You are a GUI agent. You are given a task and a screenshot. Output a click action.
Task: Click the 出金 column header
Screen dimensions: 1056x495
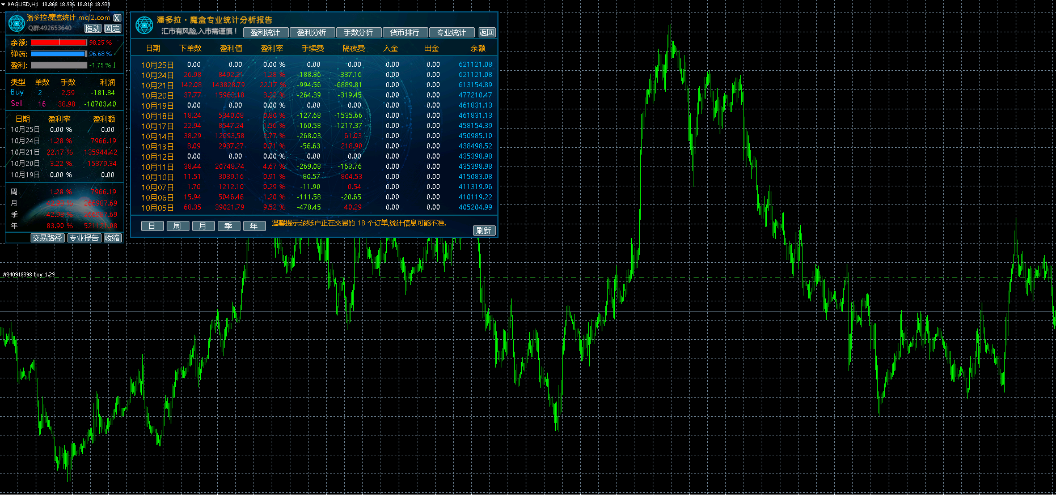pos(432,48)
